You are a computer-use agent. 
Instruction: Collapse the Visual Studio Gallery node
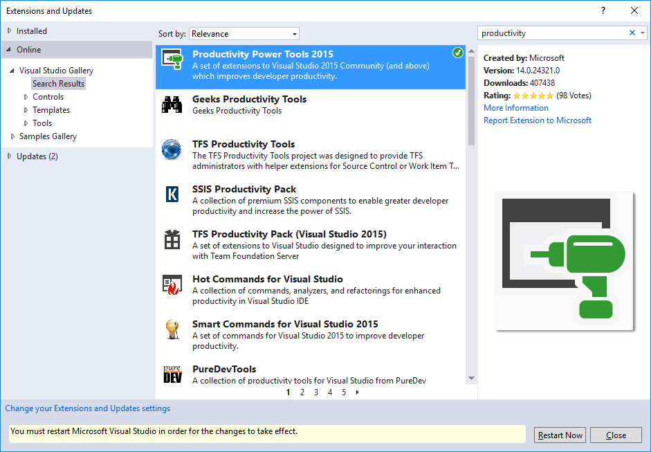(x=12, y=71)
